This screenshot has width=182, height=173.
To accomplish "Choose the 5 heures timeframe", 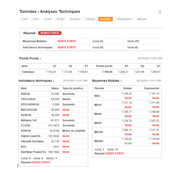I will (90, 19).
